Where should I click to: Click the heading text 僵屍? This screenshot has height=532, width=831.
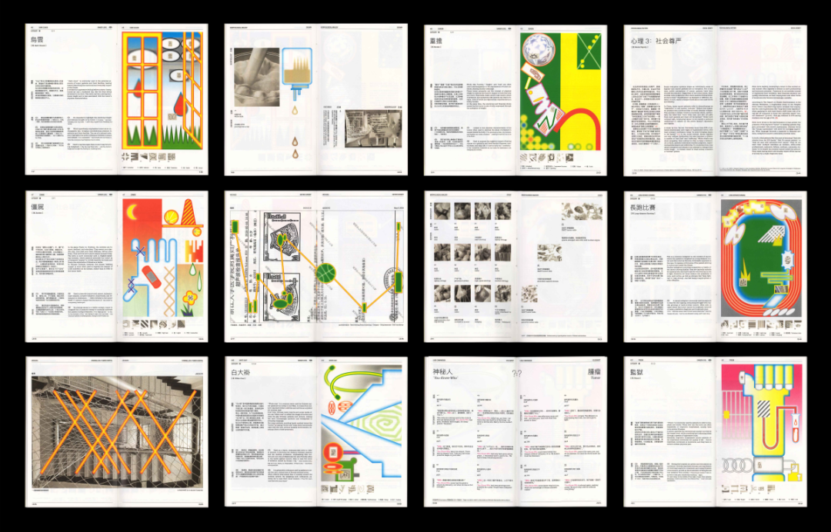37,207
